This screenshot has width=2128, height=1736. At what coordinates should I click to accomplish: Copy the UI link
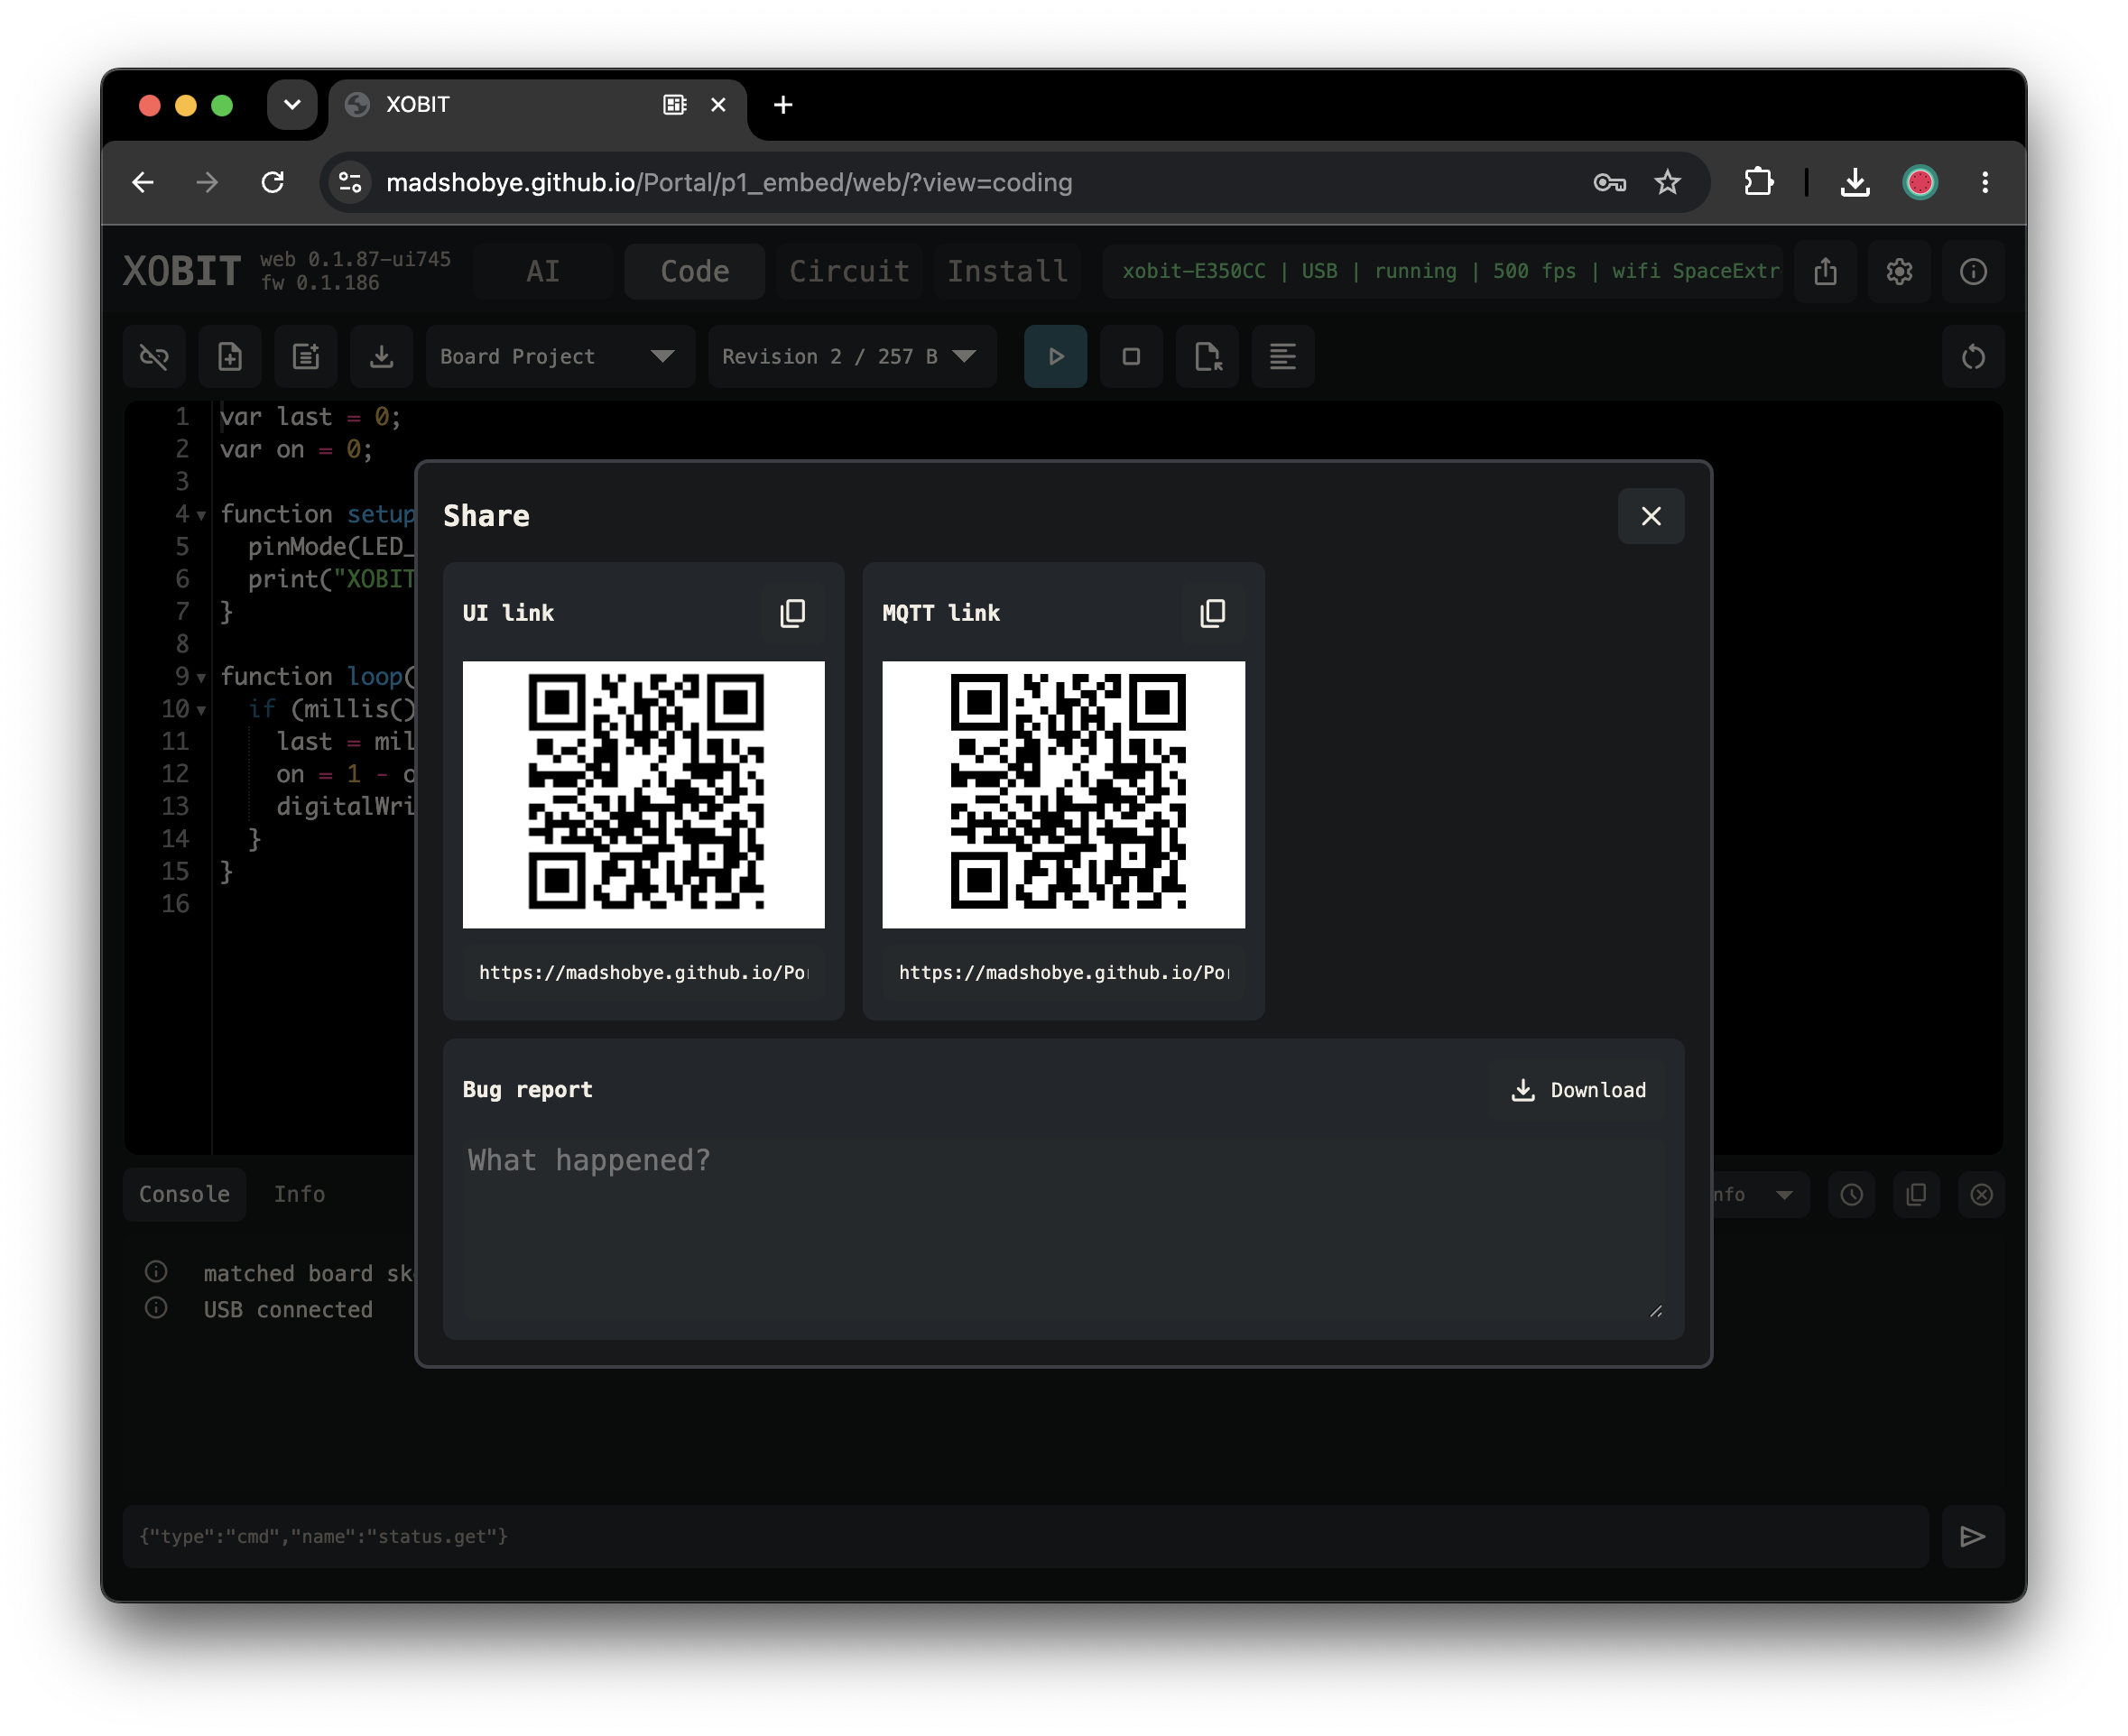coord(792,613)
